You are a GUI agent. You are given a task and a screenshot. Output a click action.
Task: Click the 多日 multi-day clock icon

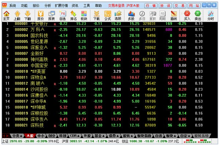pos(142,15)
